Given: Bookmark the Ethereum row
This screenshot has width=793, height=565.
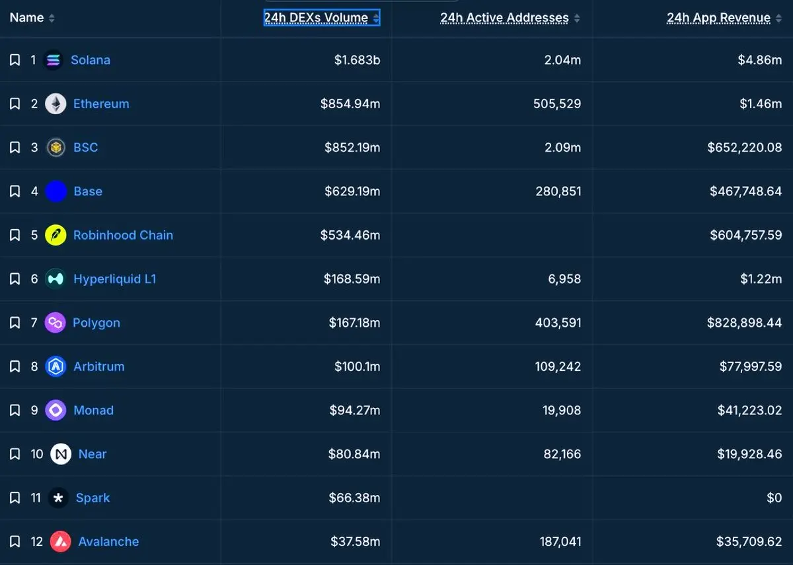Looking at the screenshot, I should (x=15, y=104).
